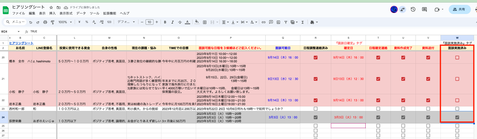Increase decimal places
477x139 pixels.
point(101,22)
